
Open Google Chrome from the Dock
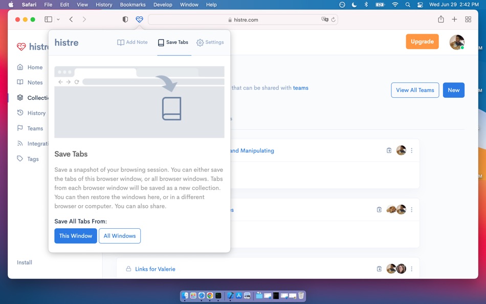(x=210, y=296)
